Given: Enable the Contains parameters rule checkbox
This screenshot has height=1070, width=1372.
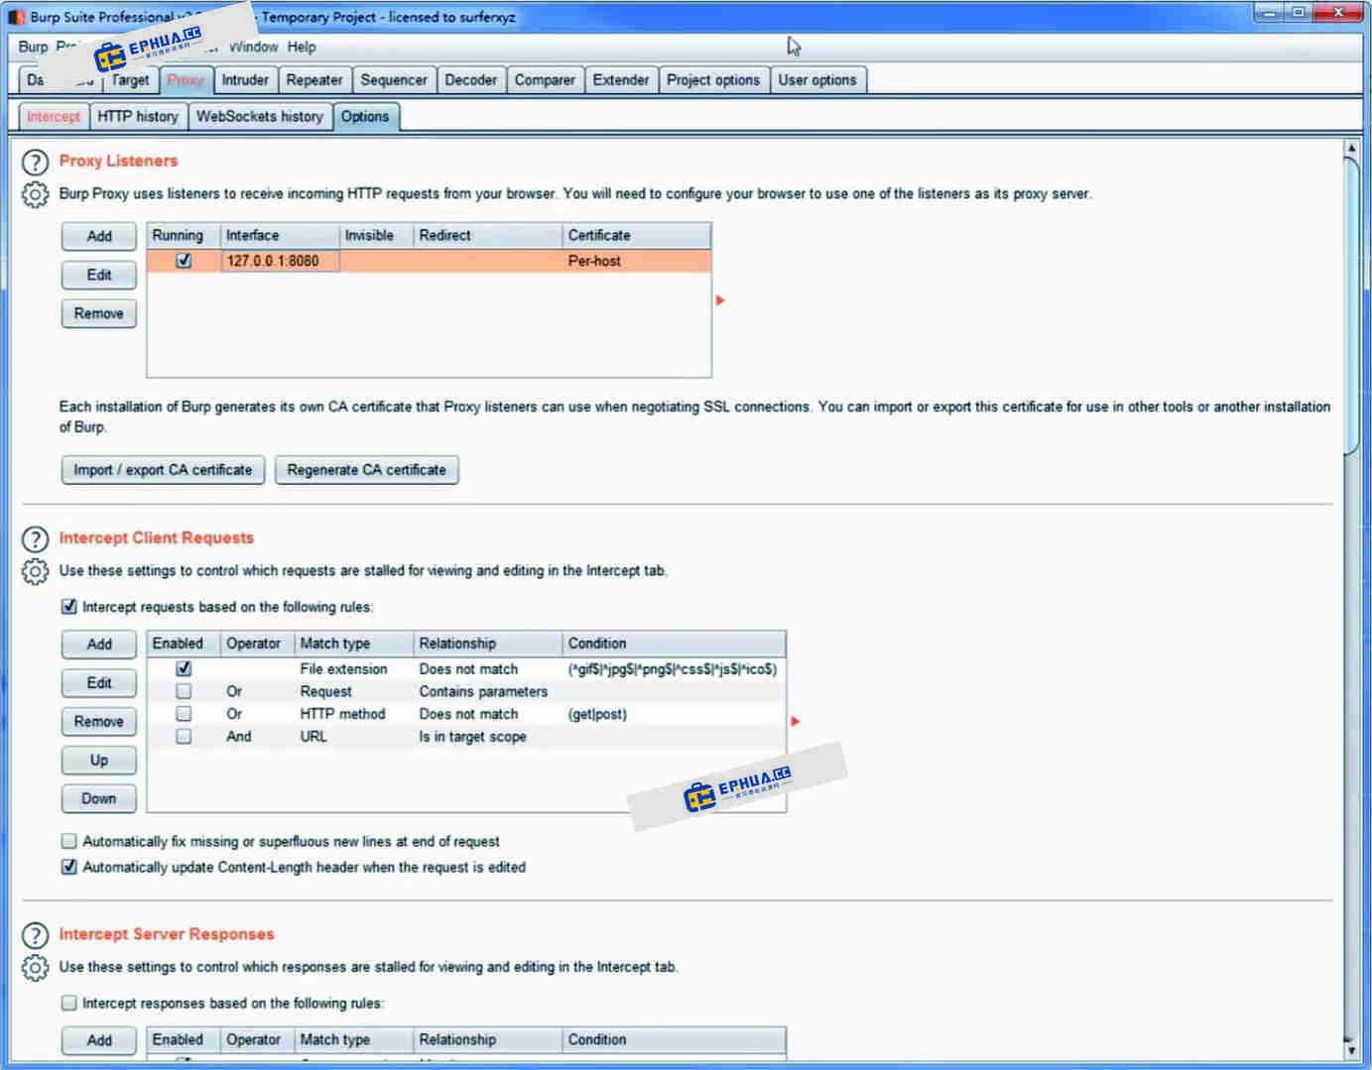Looking at the screenshot, I should click(184, 691).
